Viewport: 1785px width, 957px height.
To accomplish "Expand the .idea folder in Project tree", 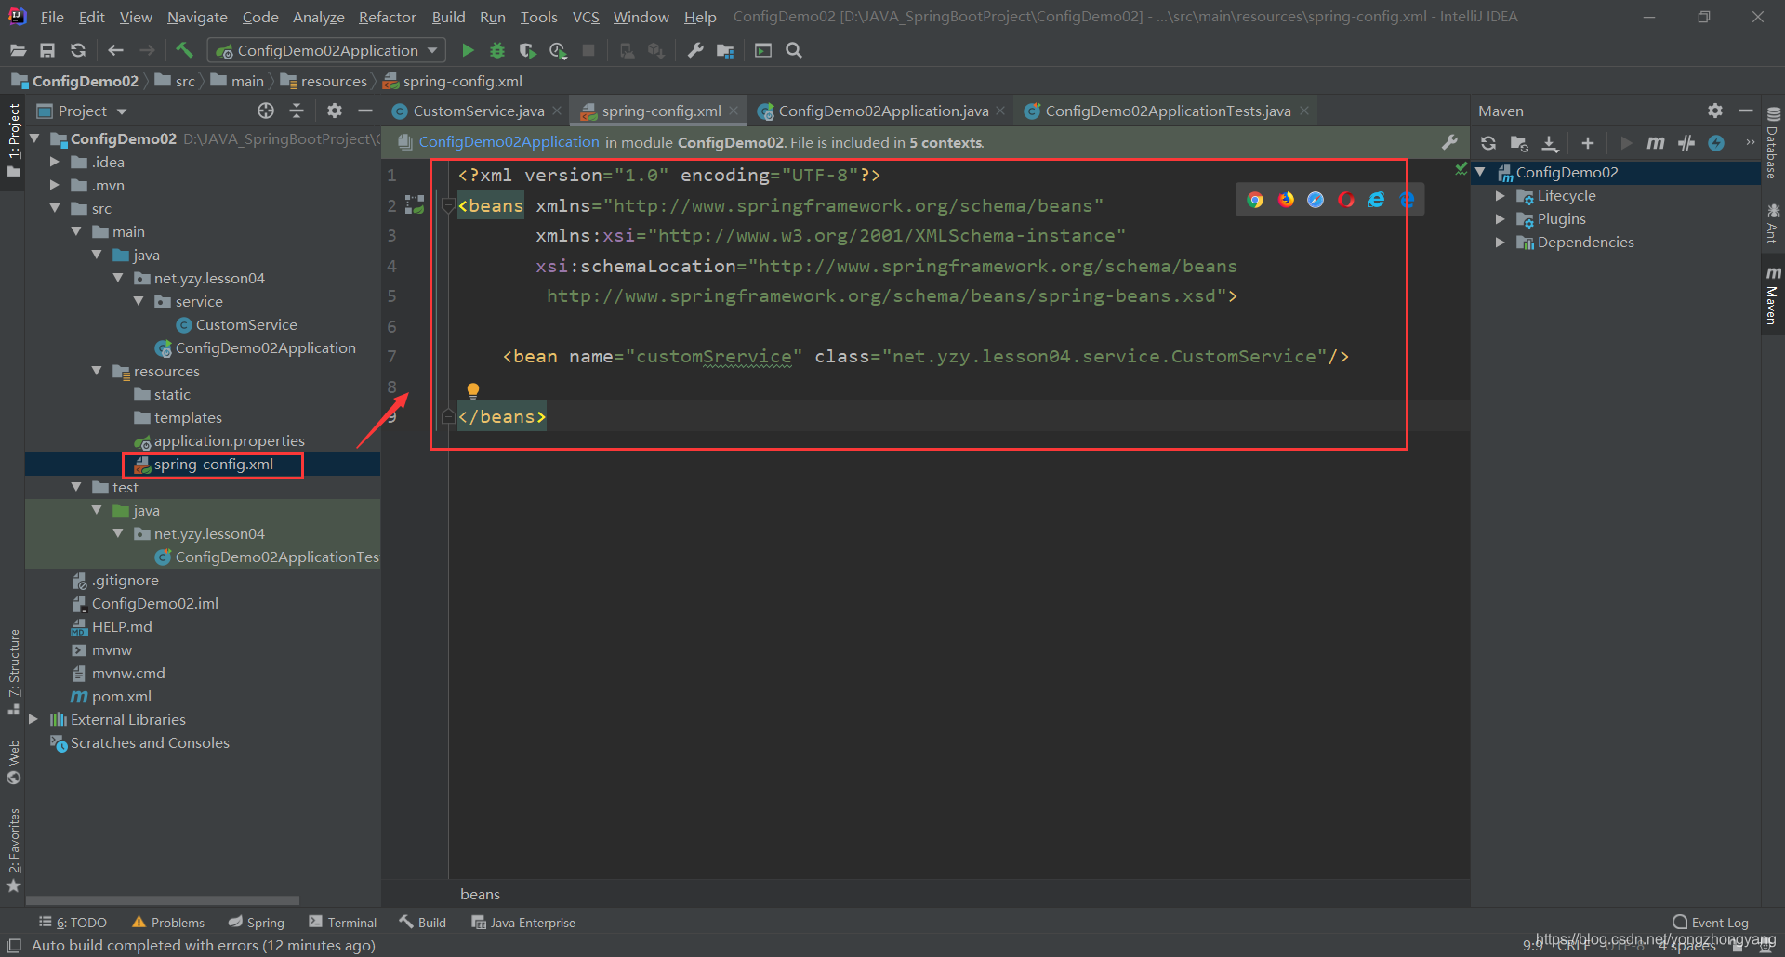I will tap(55, 162).
